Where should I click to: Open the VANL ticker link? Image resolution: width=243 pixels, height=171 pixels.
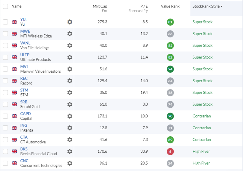pyautogui.click(x=25, y=43)
